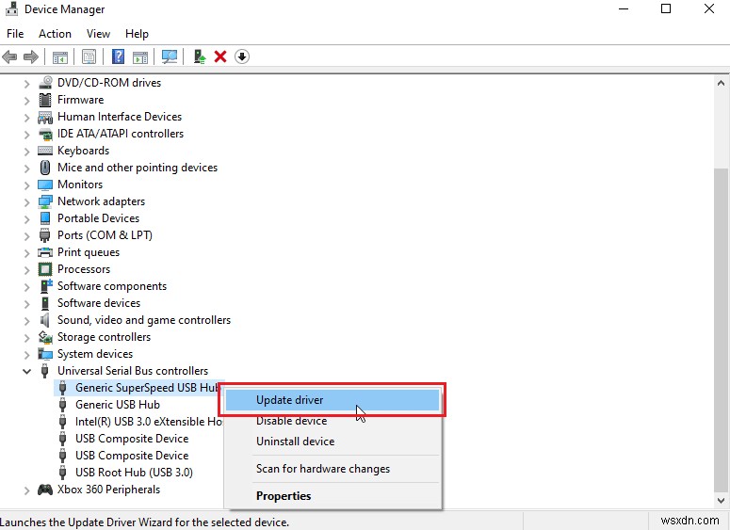Viewport: 730px width, 530px height.
Task: Choose Uninstall device in context menu
Action: [x=333, y=442]
